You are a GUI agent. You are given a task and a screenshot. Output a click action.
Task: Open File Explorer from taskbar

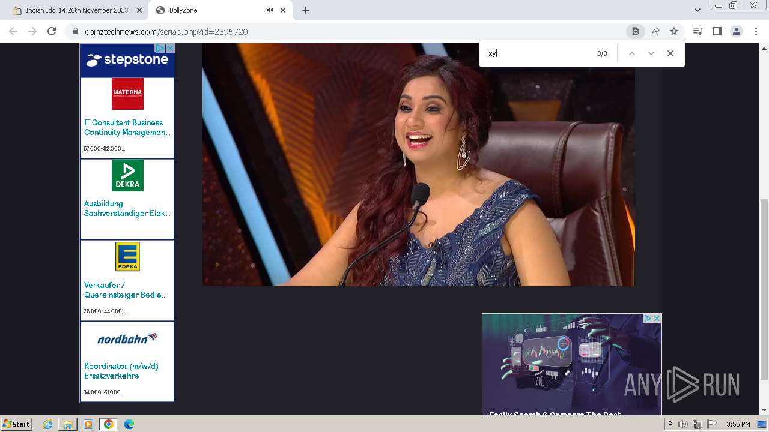coord(68,424)
